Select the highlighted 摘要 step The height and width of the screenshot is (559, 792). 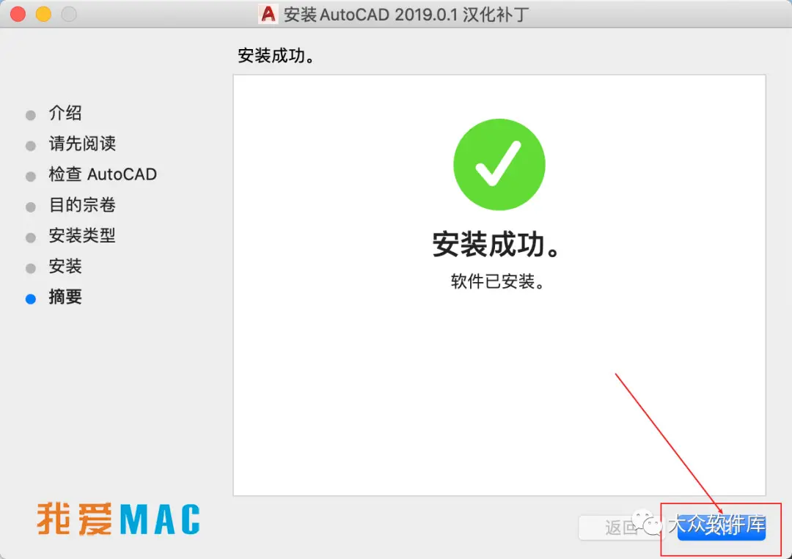(65, 297)
